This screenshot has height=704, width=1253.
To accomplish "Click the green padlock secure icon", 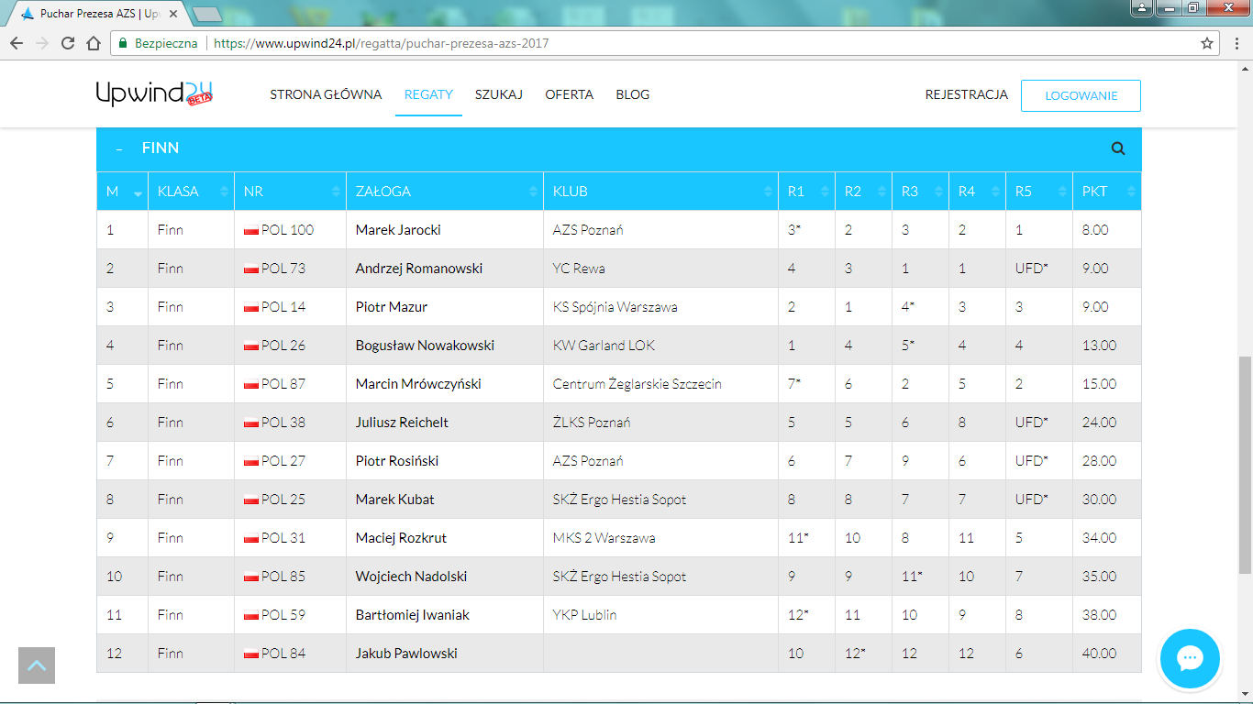I will (x=123, y=43).
